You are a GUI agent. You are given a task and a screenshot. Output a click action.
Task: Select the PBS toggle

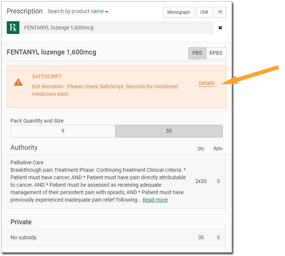pos(197,53)
